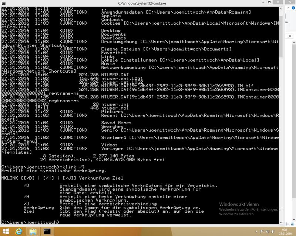Screen dimensions: 296x236
Task: Switch Explorer to details view icon
Action: click(287, 224)
